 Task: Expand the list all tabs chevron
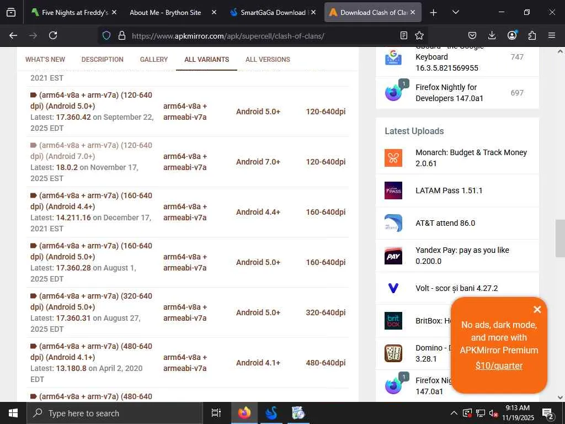point(455,12)
